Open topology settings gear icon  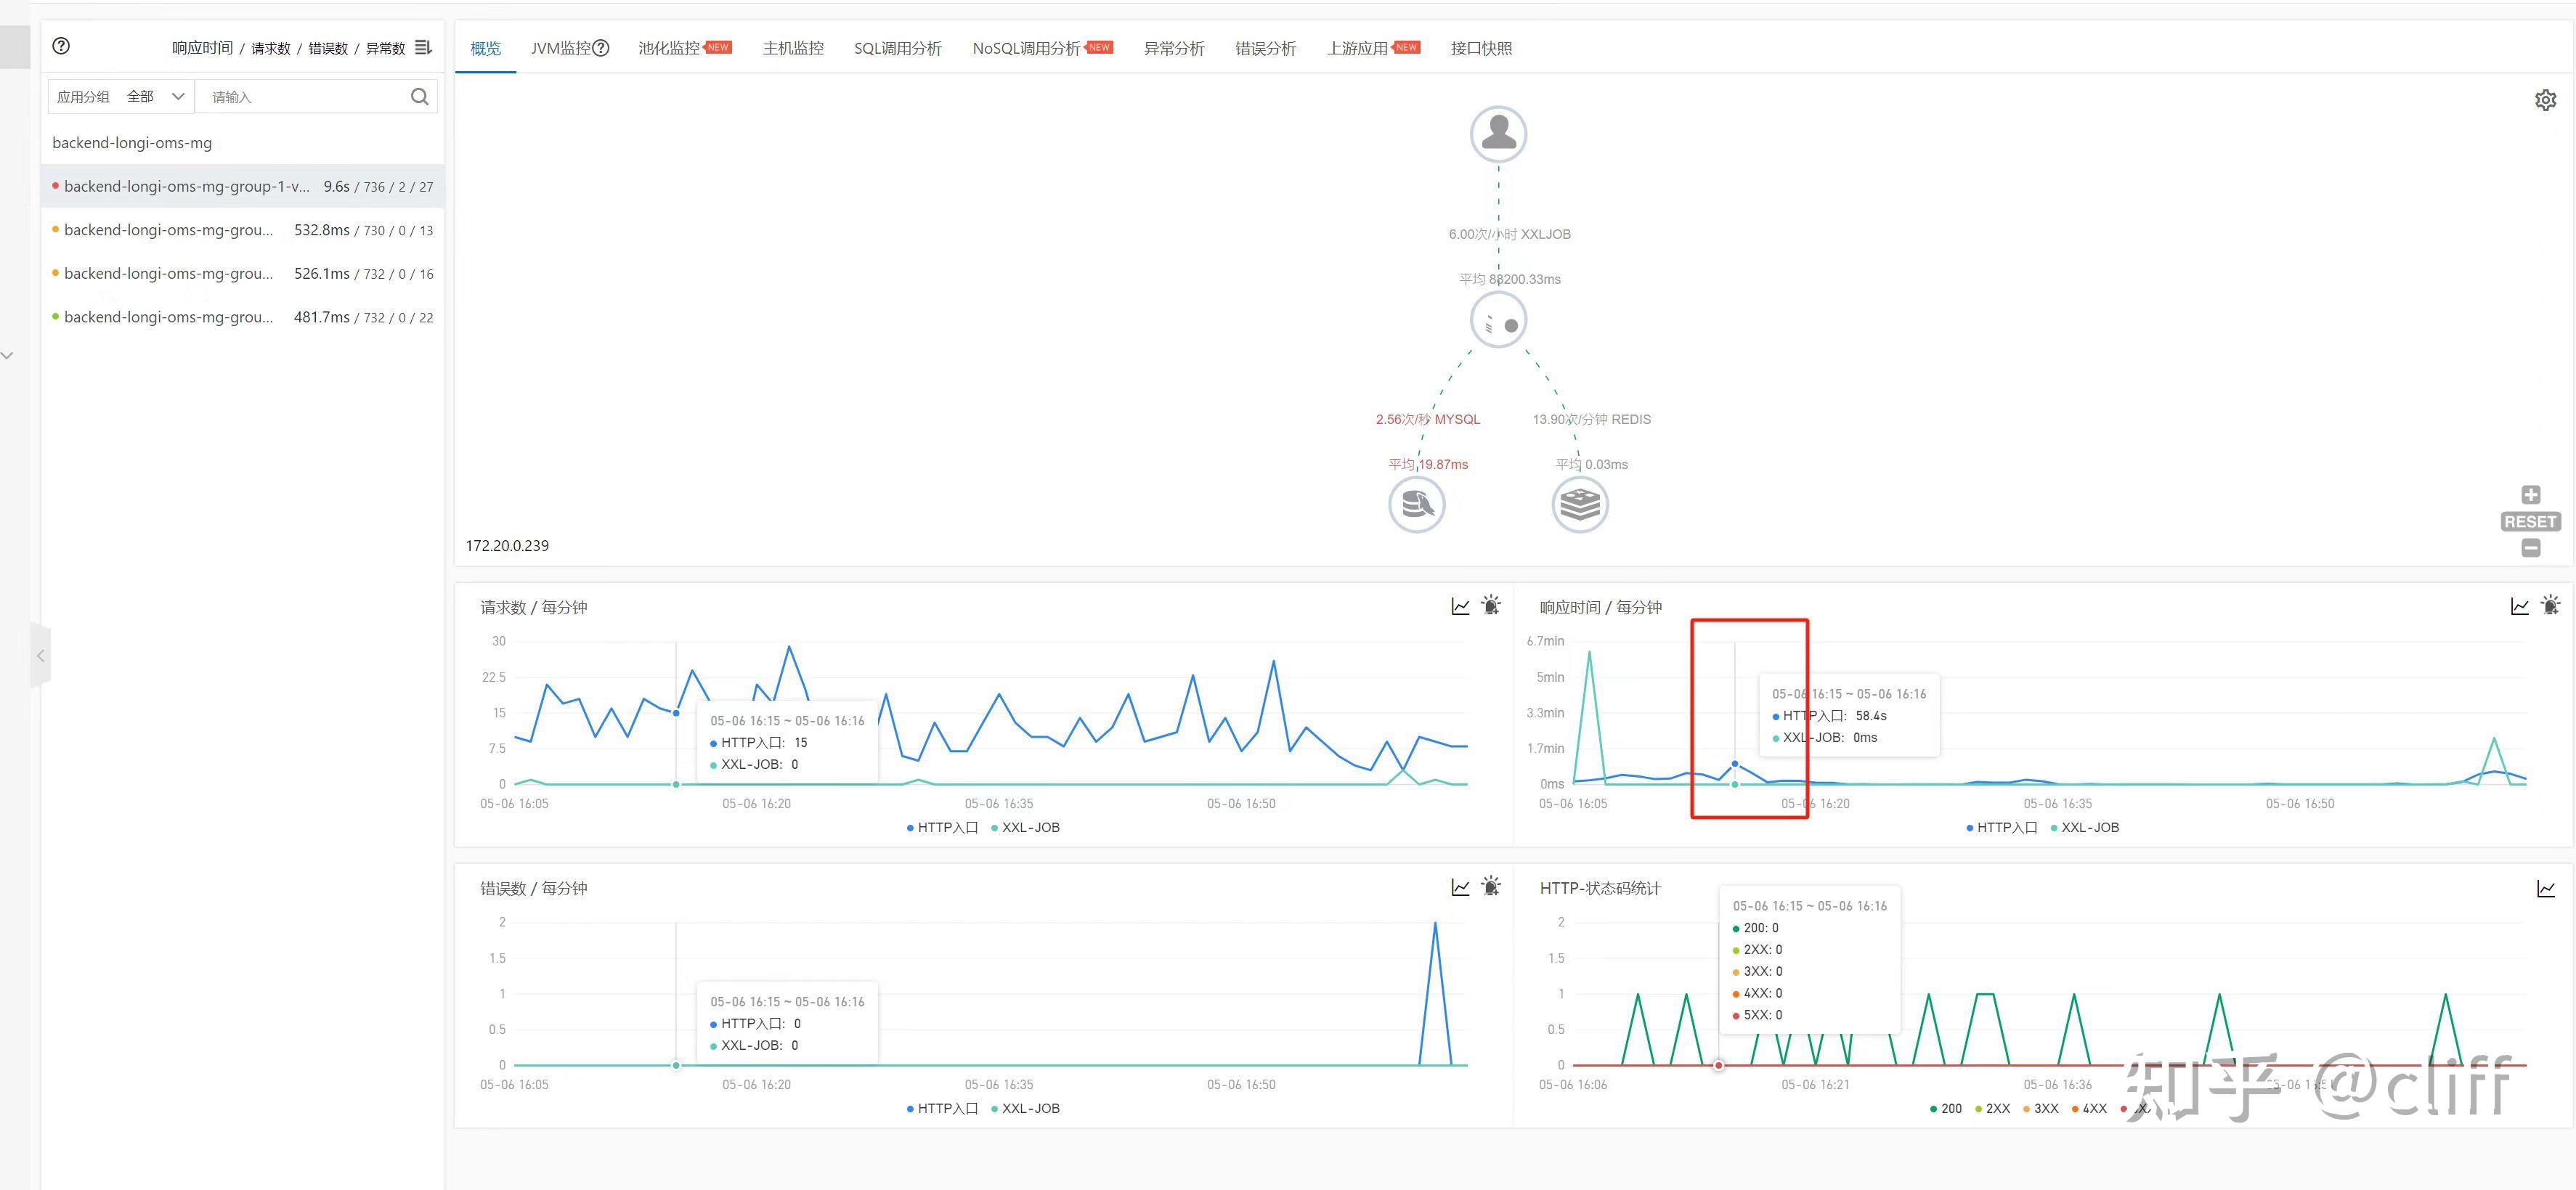2545,100
